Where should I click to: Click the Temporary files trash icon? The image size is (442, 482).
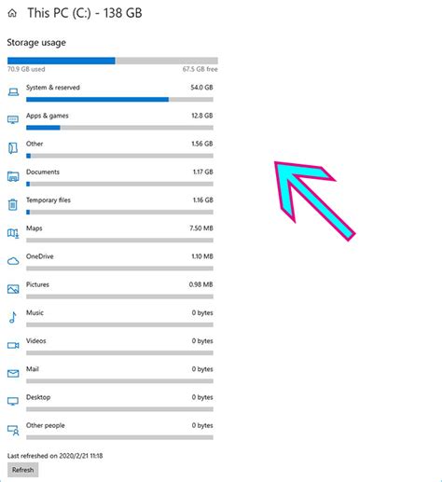point(13,204)
